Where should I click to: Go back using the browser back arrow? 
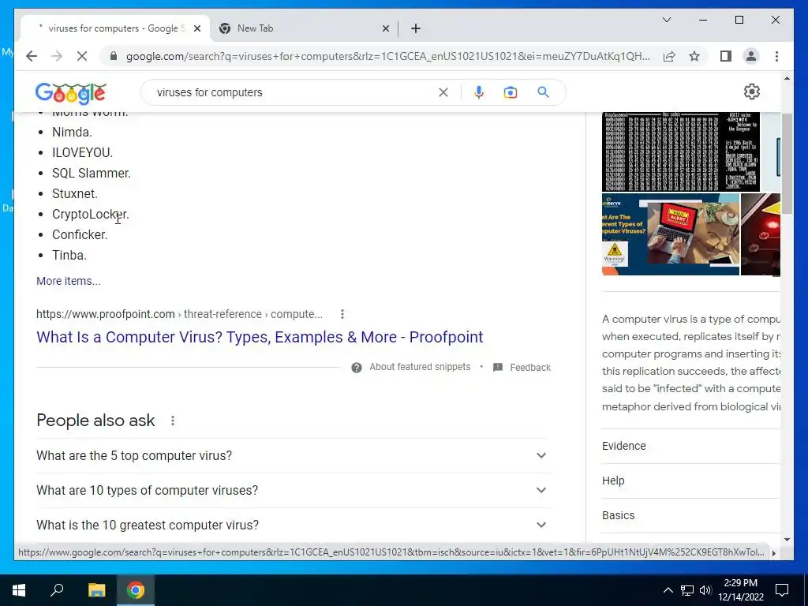[32, 56]
